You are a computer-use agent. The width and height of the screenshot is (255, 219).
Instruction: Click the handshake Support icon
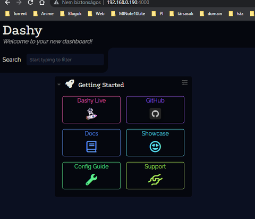pyautogui.click(x=155, y=180)
